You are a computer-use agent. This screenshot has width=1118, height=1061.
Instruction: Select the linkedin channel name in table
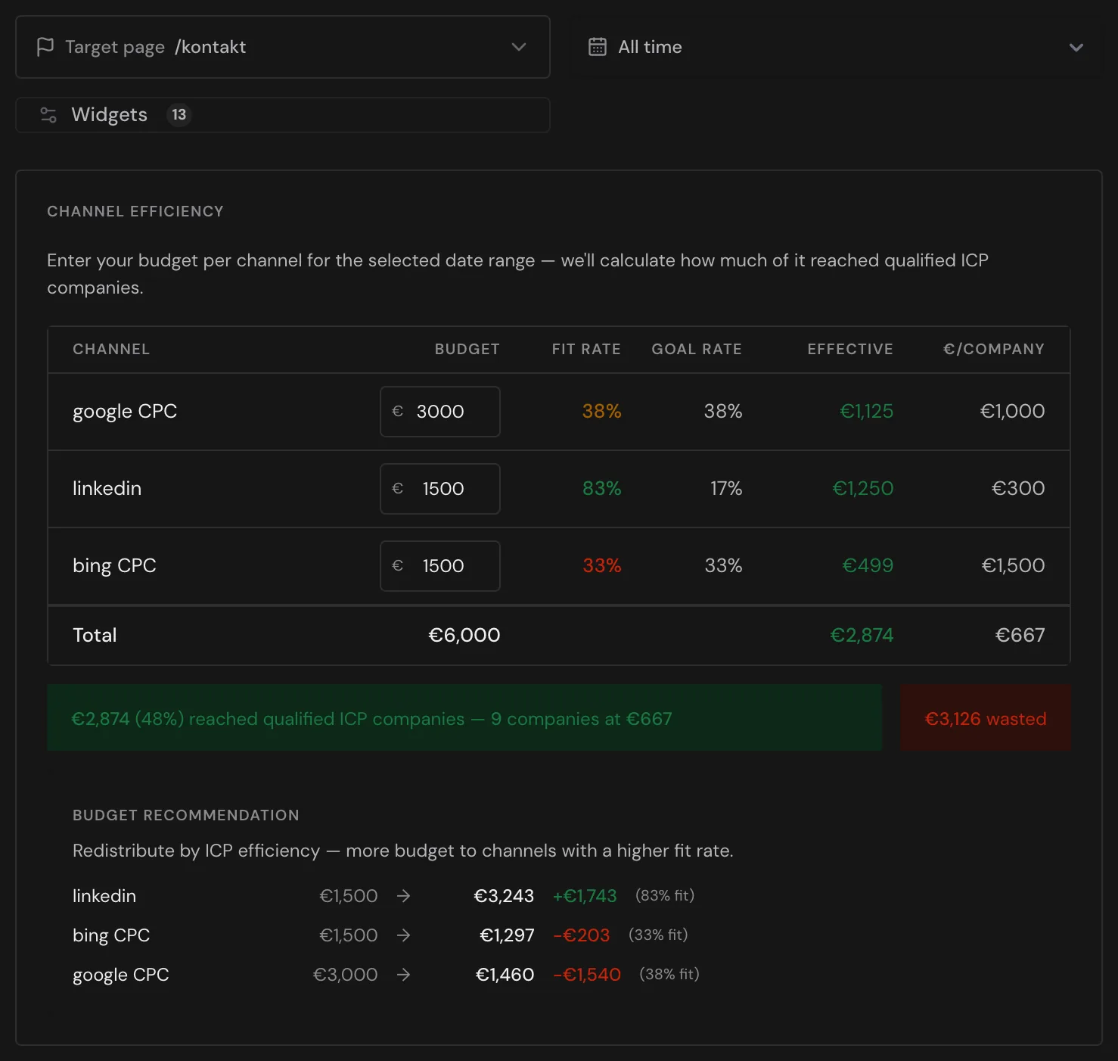click(x=107, y=489)
